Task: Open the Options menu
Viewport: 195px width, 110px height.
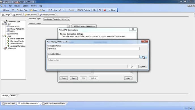Action: [26, 6]
